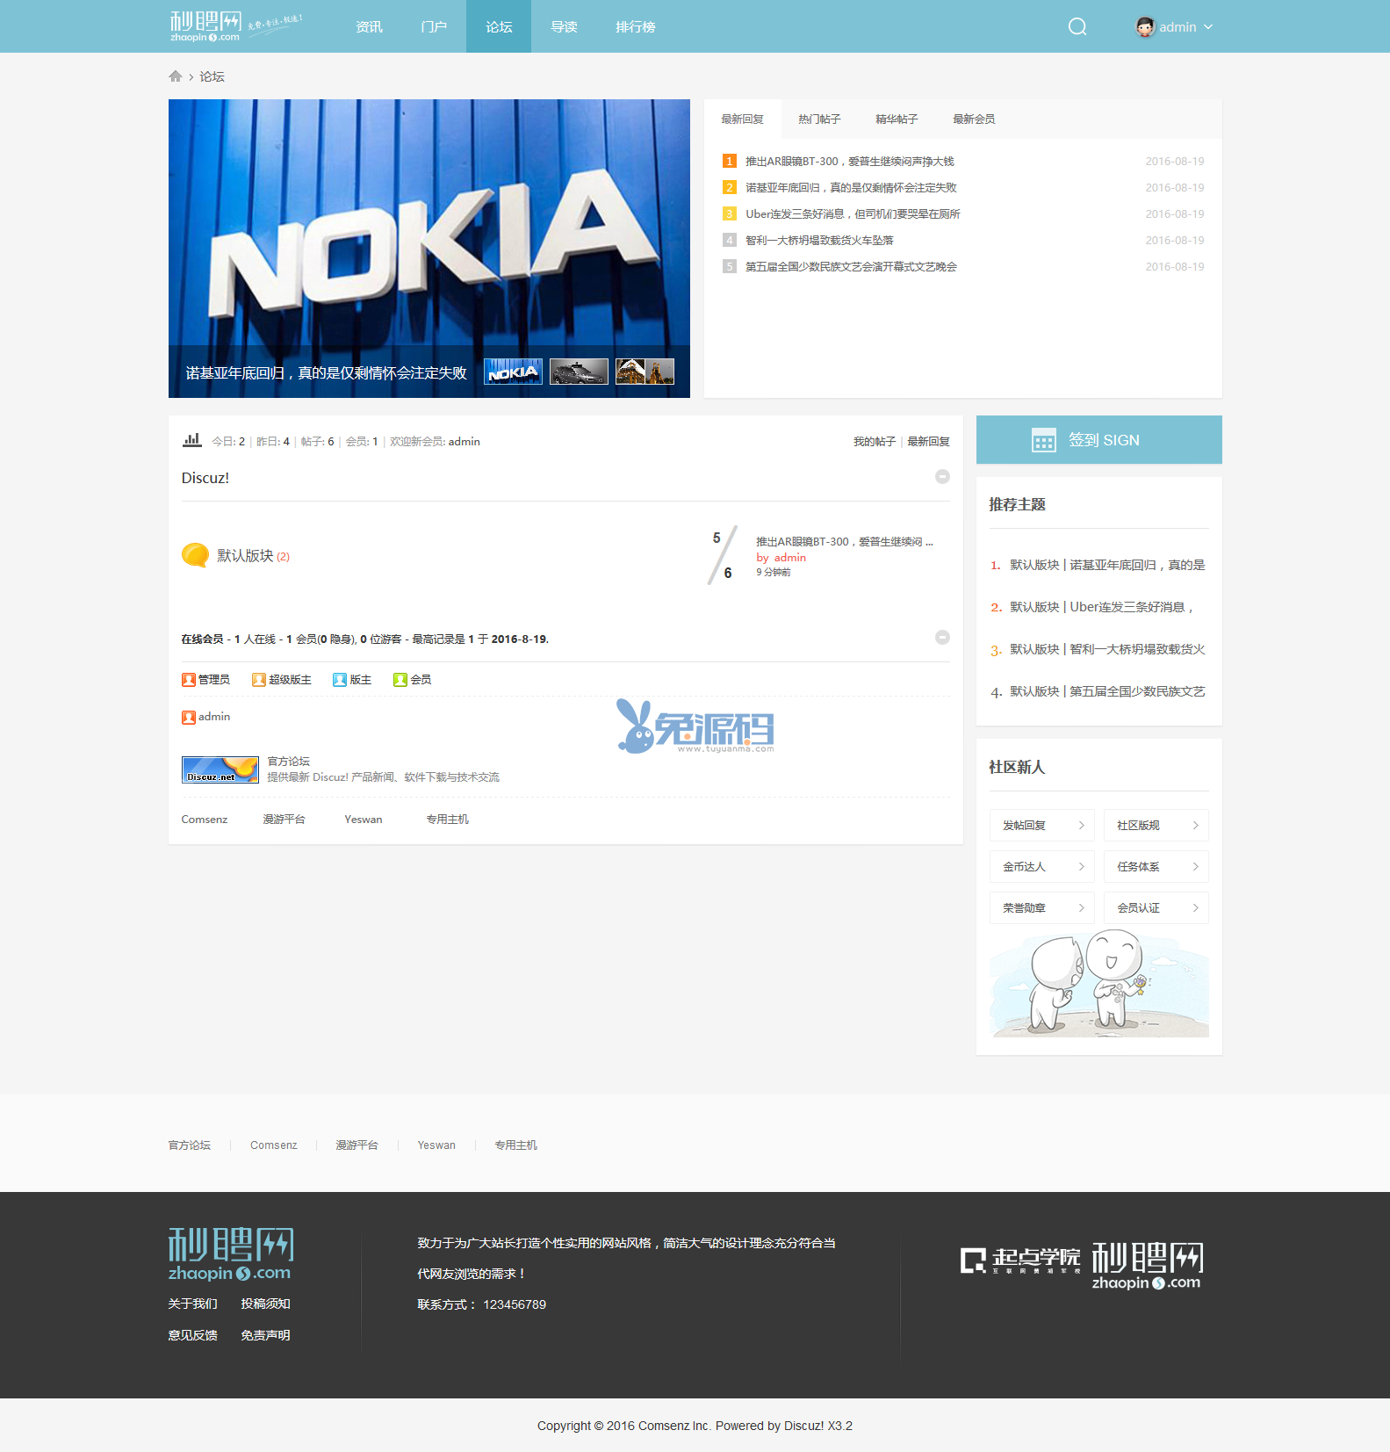Click the 签到 SIGN check-in button
Image resolution: width=1390 pixels, height=1452 pixels.
point(1099,440)
